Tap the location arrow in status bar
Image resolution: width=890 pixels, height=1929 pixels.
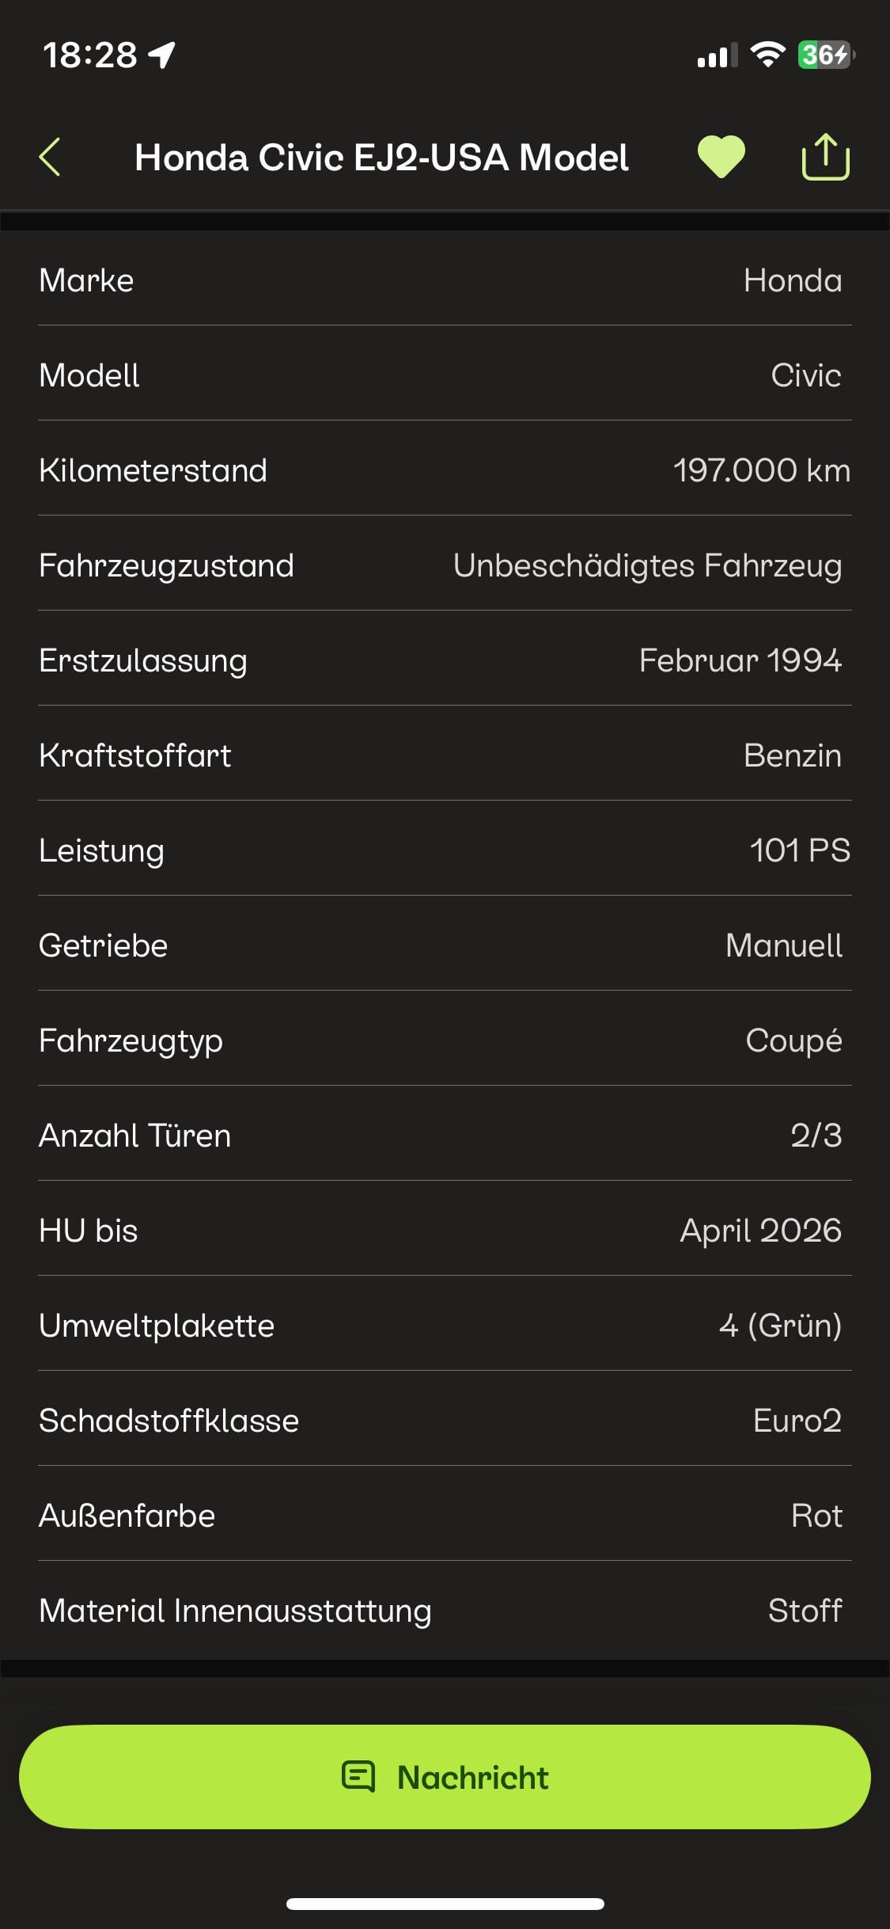pos(162,55)
